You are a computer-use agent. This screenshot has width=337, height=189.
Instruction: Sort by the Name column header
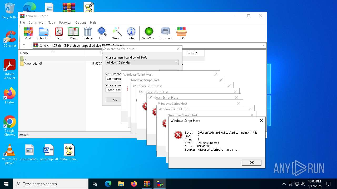click(52, 53)
